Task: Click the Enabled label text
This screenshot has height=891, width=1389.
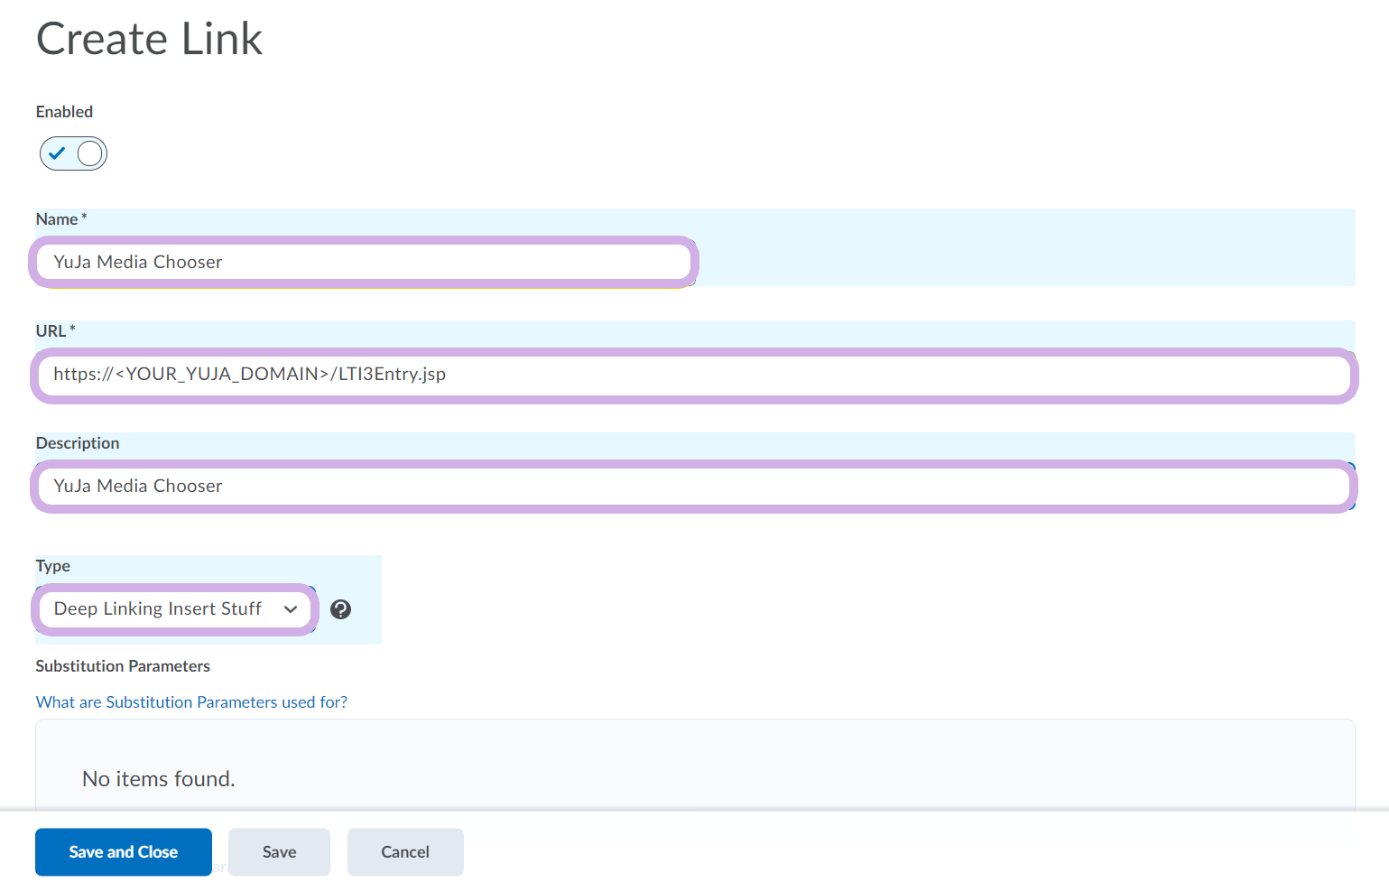Action: 64,112
